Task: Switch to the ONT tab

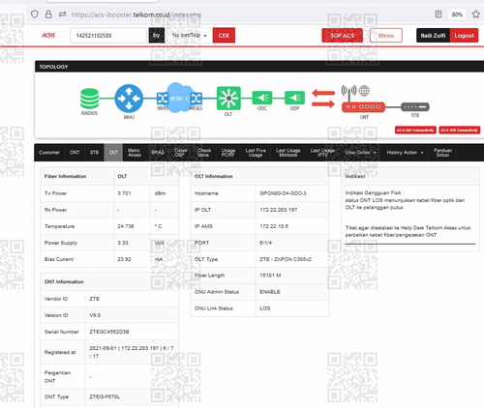Action: click(x=75, y=153)
